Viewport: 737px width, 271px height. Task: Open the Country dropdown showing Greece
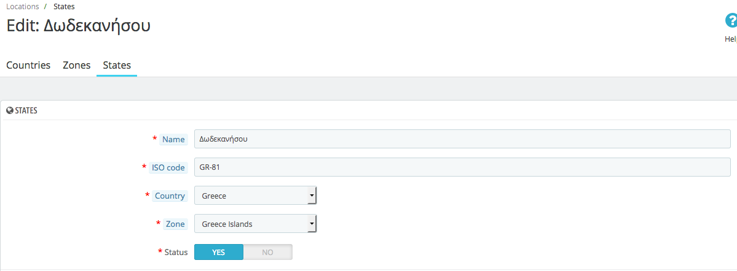pos(255,196)
